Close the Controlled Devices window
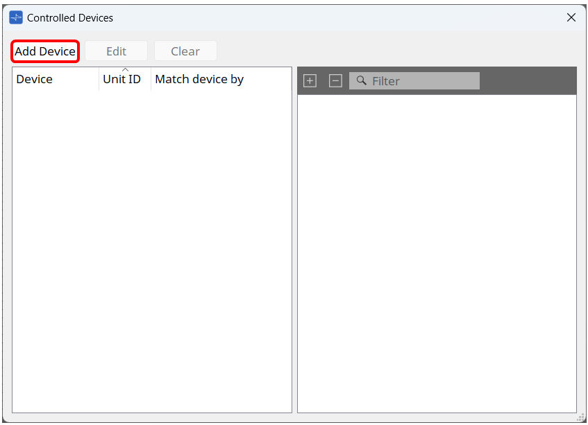 [571, 17]
